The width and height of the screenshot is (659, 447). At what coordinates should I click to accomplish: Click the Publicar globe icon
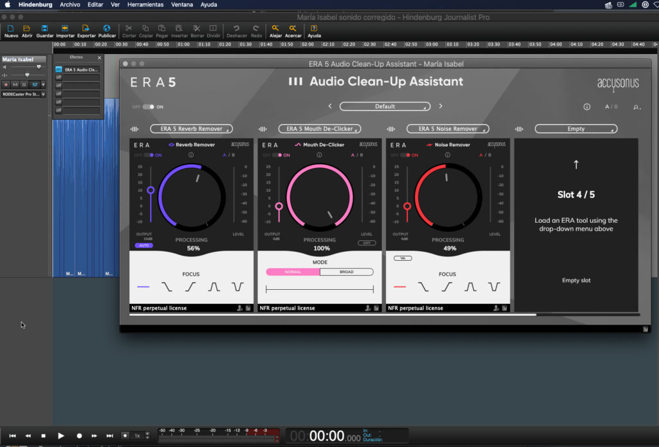107,28
